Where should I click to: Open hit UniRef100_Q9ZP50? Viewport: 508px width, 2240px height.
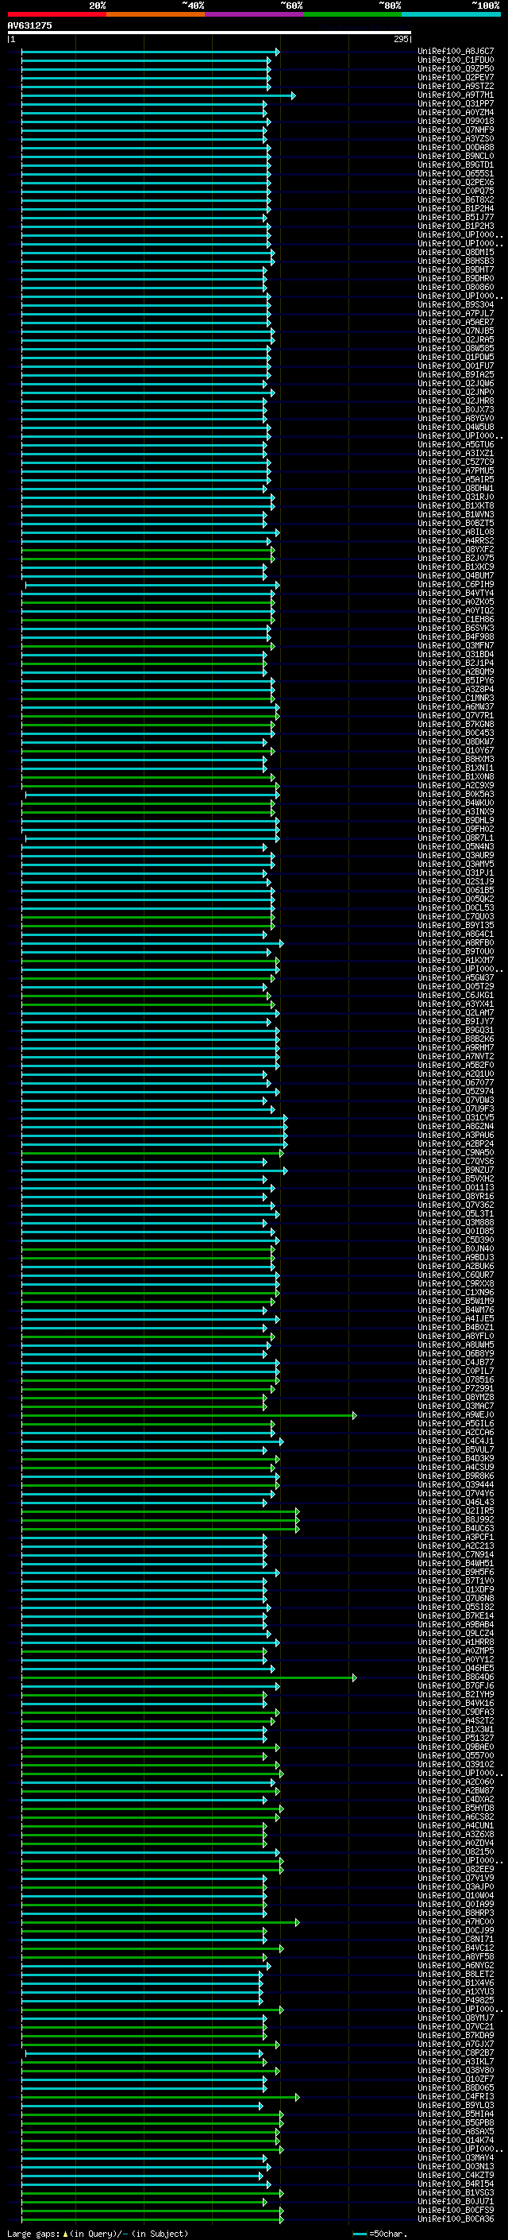pos(456,68)
